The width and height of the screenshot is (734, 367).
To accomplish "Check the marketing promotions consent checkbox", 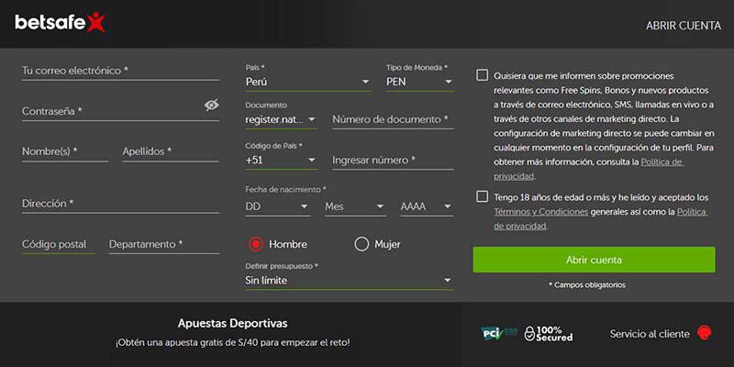I will coord(482,75).
